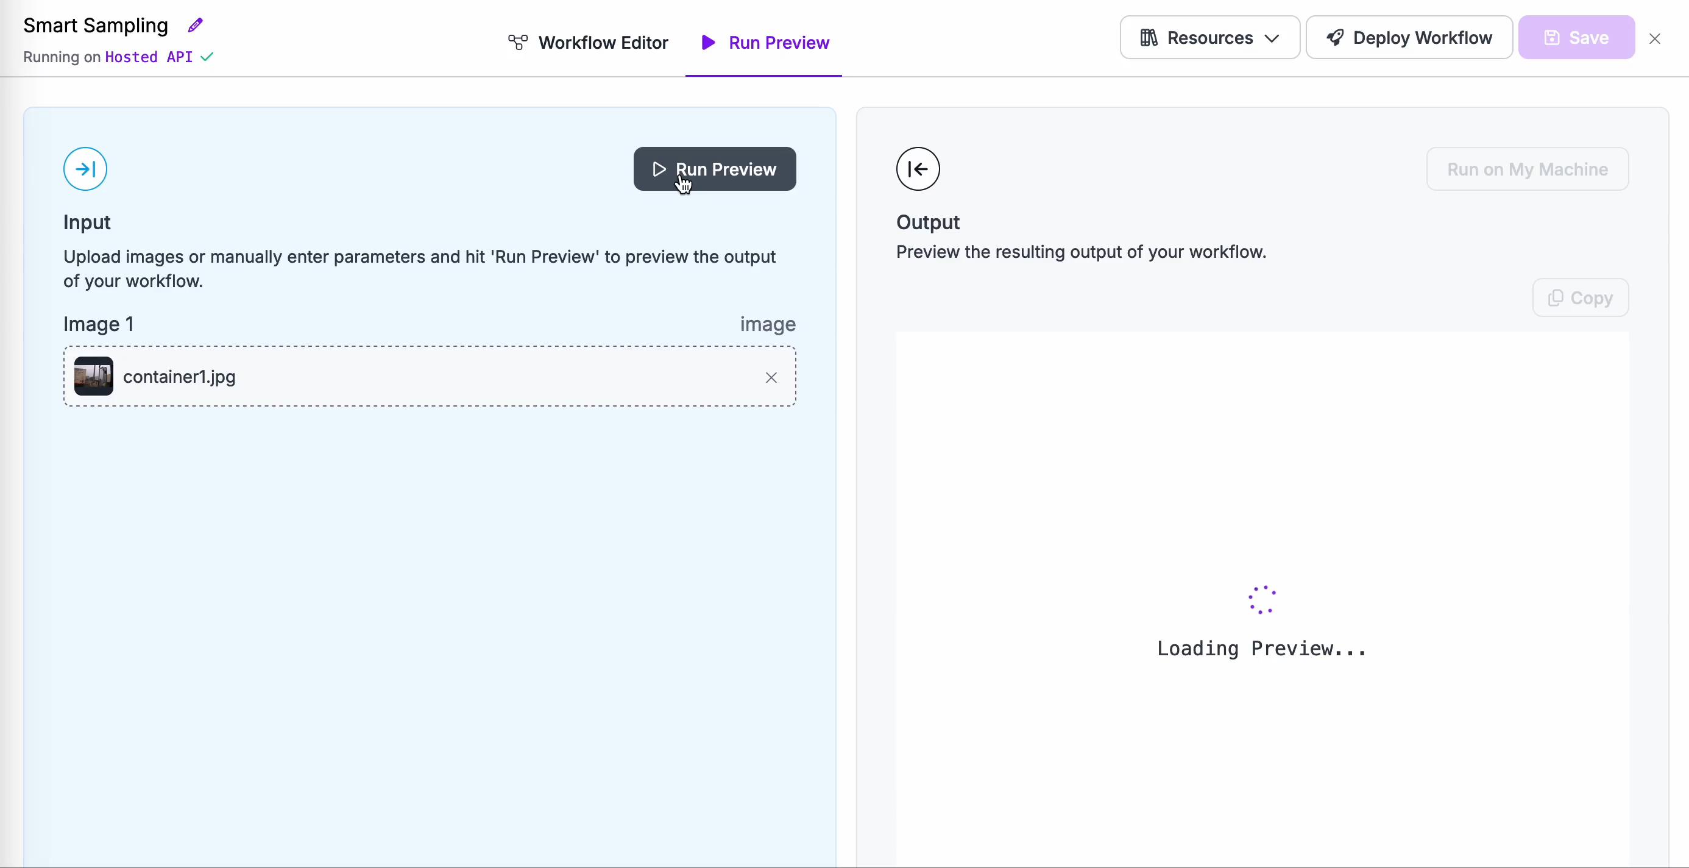
Task: Remove container1.jpg with the X icon
Action: (771, 377)
